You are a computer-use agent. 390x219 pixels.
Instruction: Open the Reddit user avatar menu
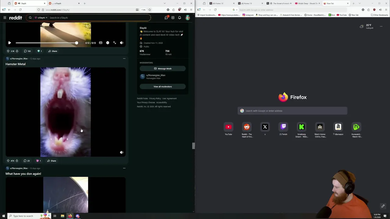click(188, 18)
